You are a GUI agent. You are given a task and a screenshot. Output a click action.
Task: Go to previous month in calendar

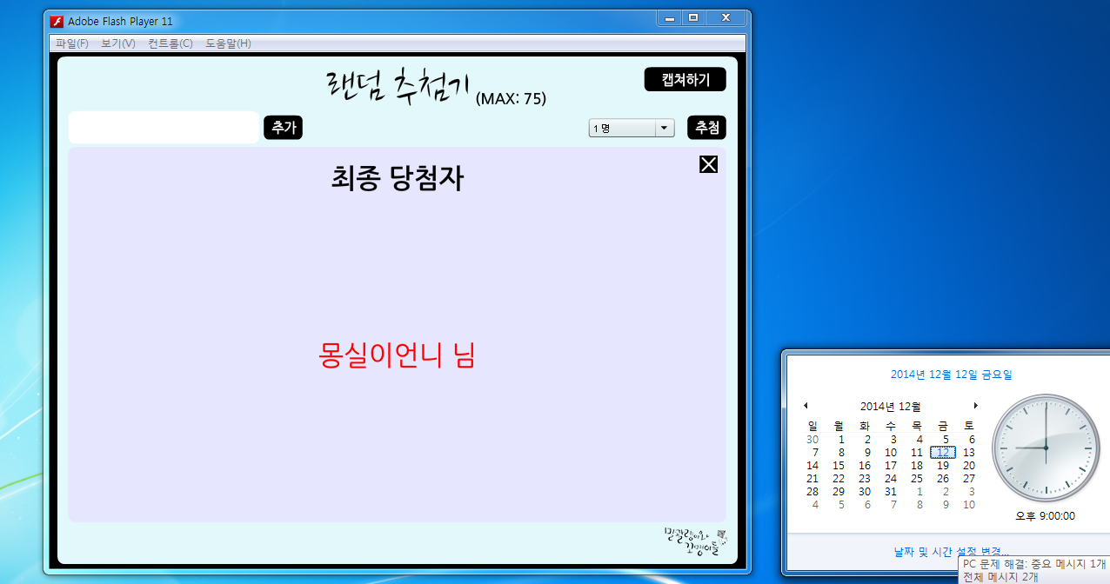pyautogui.click(x=806, y=406)
